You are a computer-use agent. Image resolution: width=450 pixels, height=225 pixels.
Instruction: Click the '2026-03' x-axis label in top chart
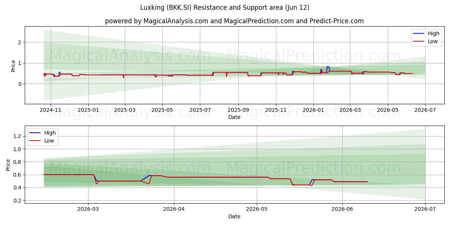tap(350, 110)
